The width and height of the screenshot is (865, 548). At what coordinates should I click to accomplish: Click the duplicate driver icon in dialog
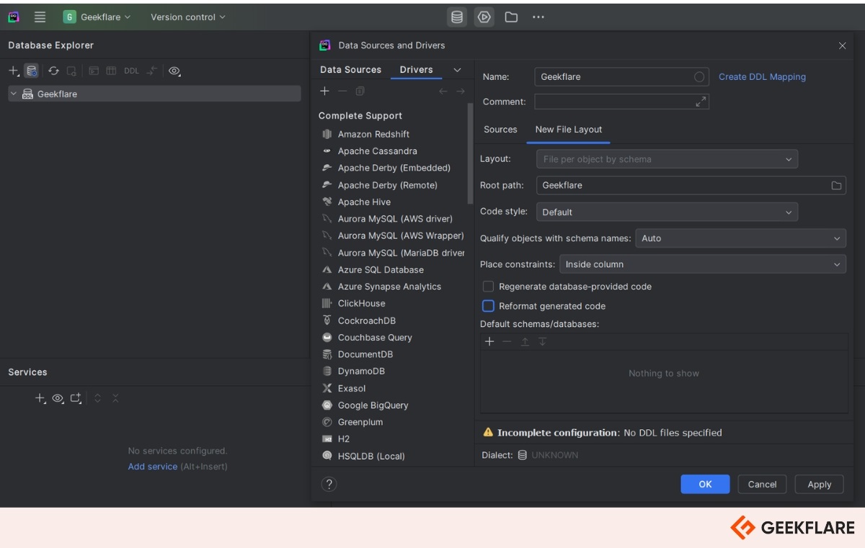coord(360,91)
